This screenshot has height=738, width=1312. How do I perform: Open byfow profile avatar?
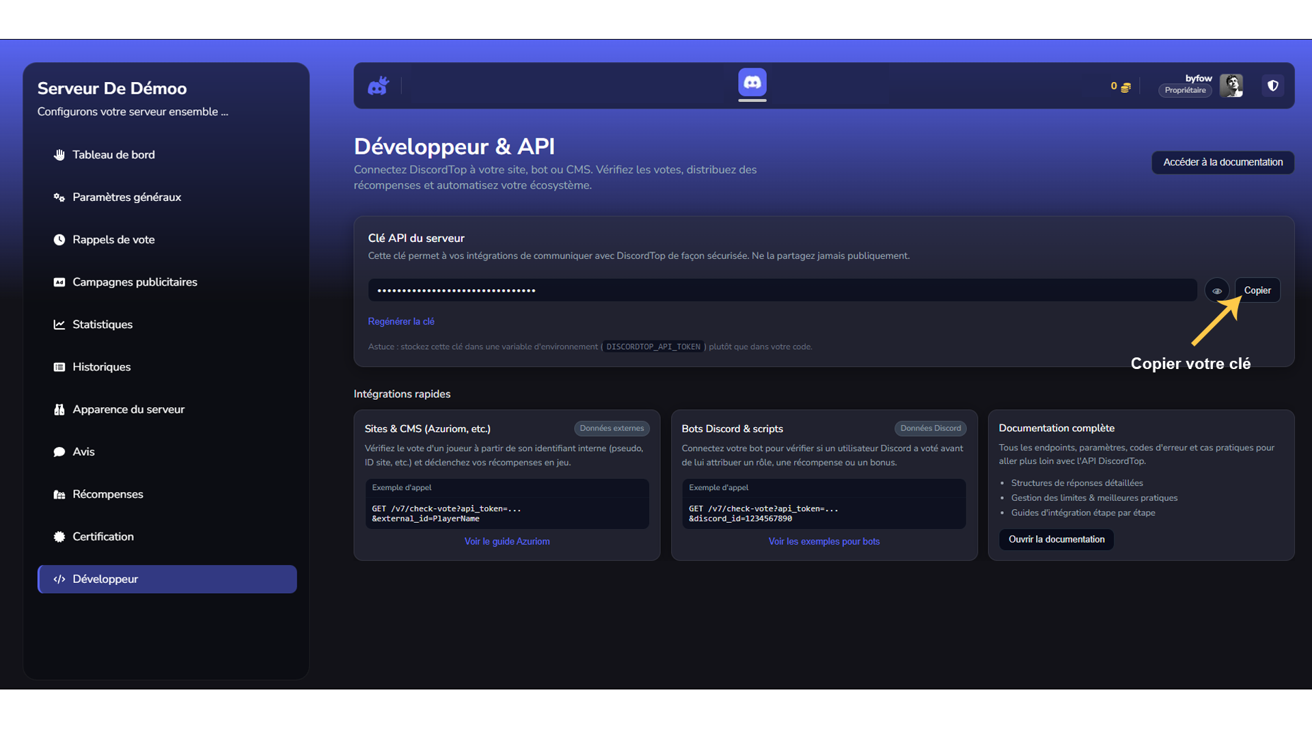pos(1231,86)
